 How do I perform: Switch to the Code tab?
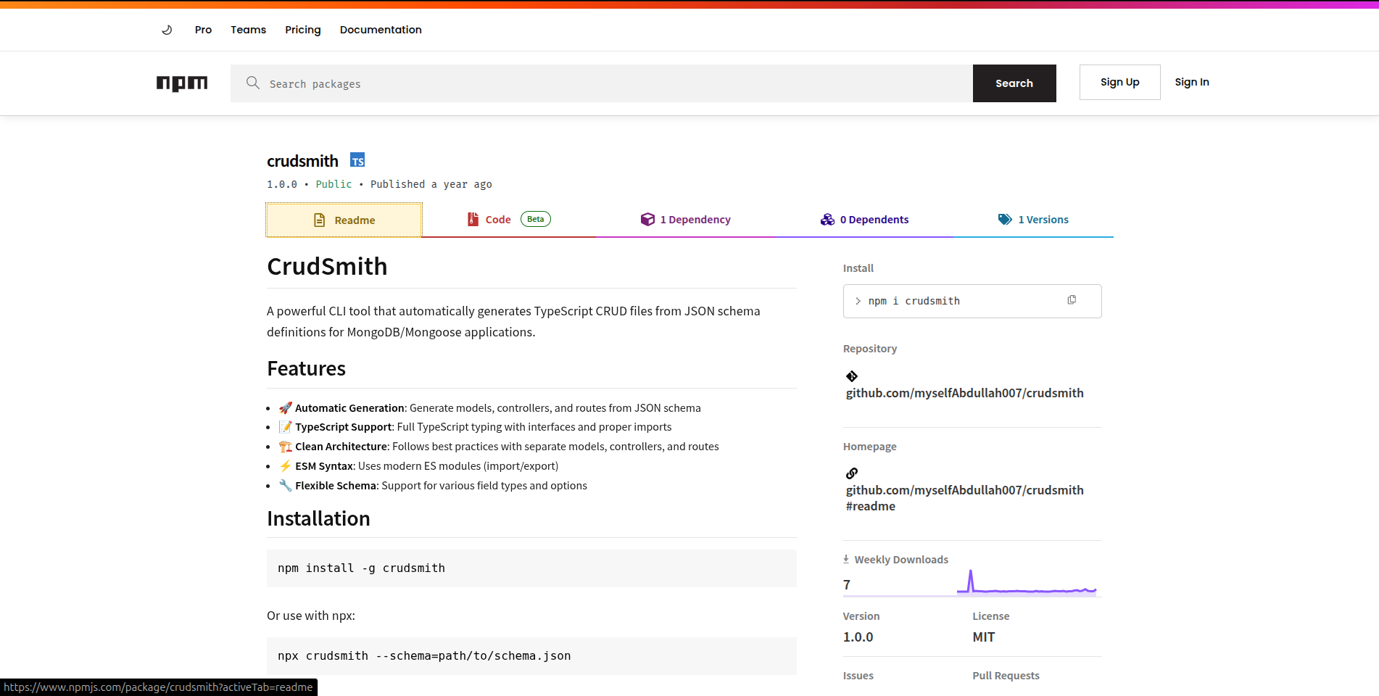pos(508,220)
